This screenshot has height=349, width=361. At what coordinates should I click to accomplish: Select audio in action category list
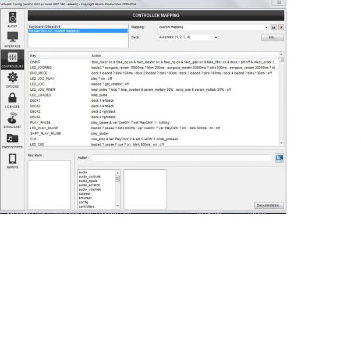pyautogui.click(x=96, y=172)
